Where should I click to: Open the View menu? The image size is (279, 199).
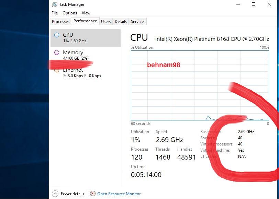click(86, 13)
